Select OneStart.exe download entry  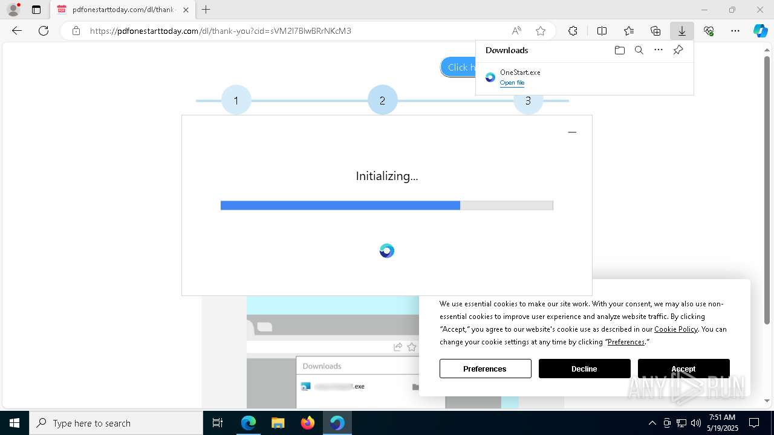(585, 77)
